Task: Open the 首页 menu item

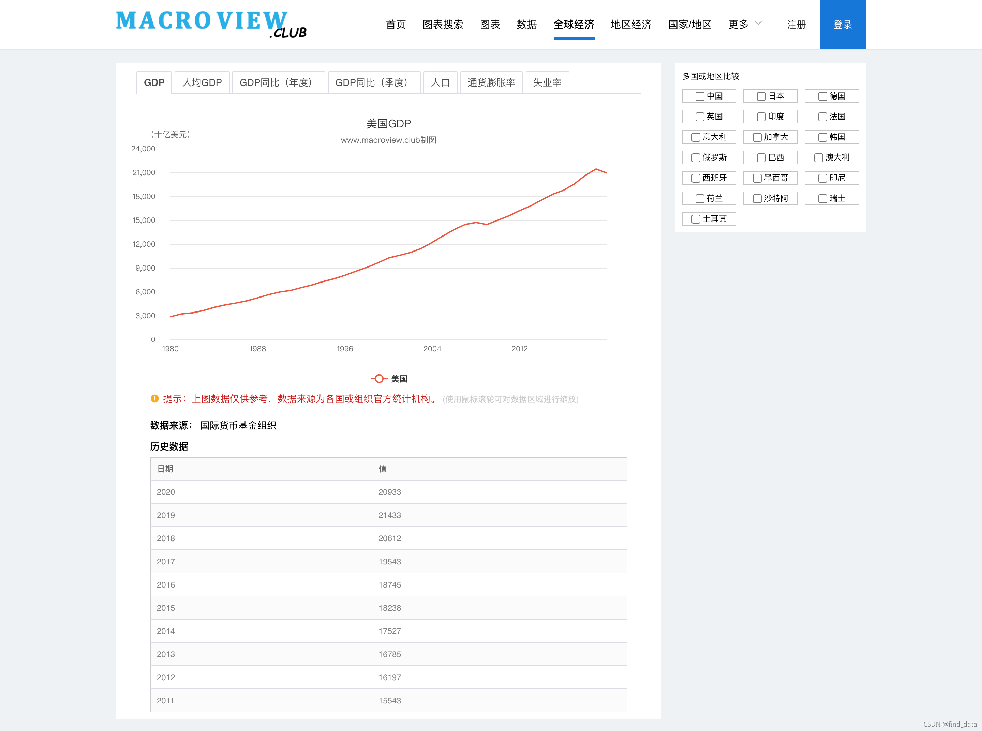Action: 396,24
